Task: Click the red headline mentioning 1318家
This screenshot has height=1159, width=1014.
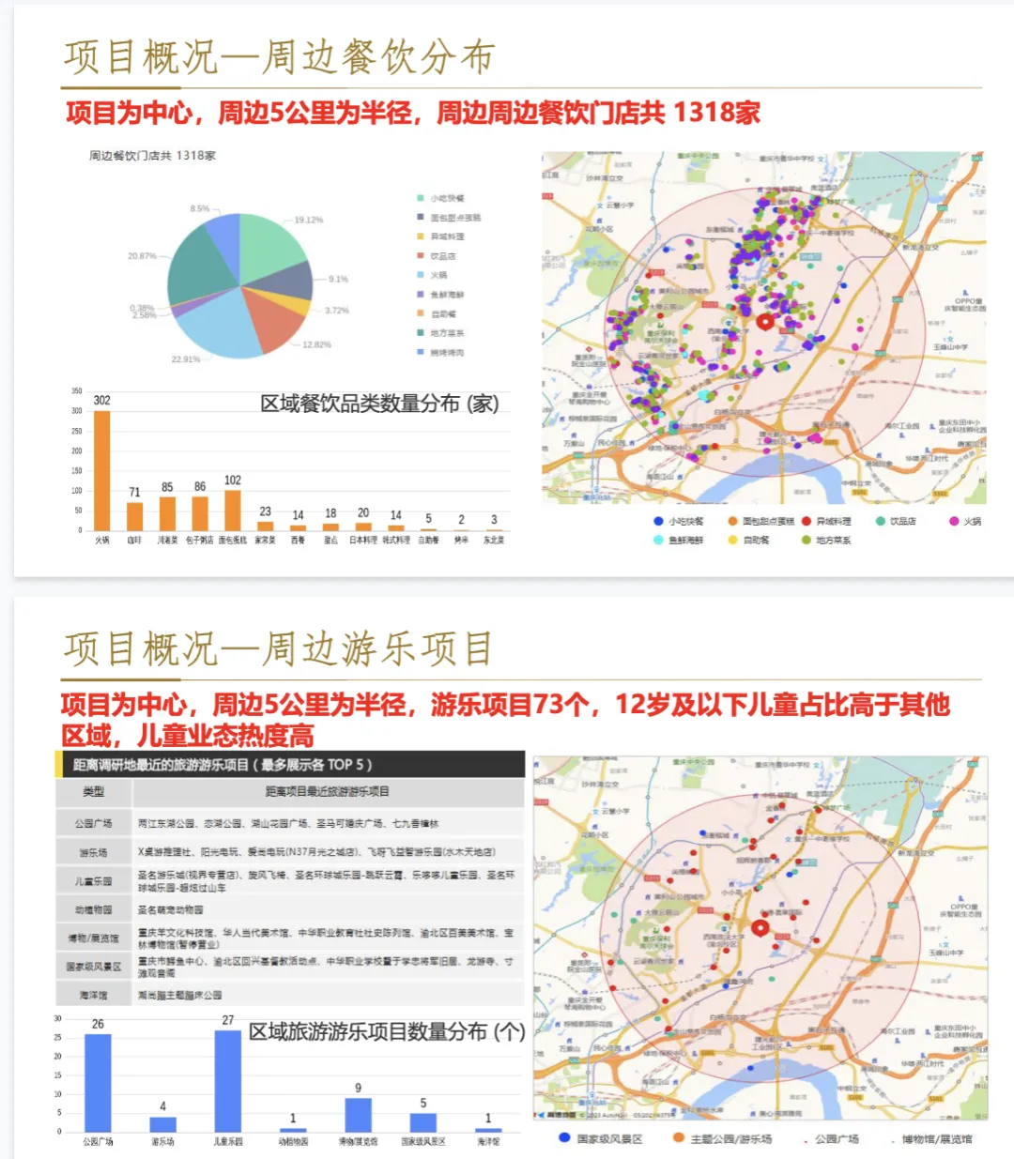Action: [x=413, y=114]
